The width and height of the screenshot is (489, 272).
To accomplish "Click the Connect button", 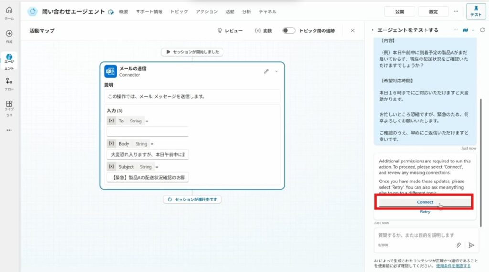I will (x=425, y=202).
